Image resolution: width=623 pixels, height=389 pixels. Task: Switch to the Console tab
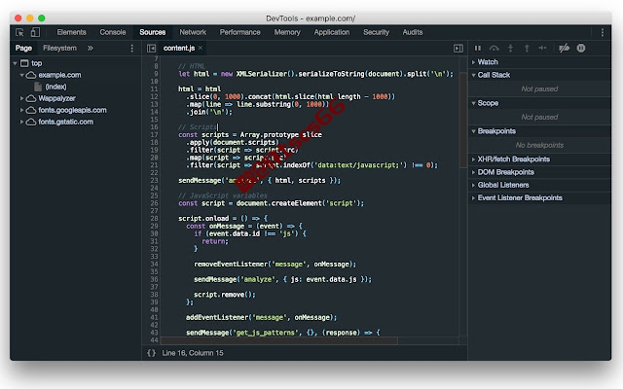click(x=113, y=32)
